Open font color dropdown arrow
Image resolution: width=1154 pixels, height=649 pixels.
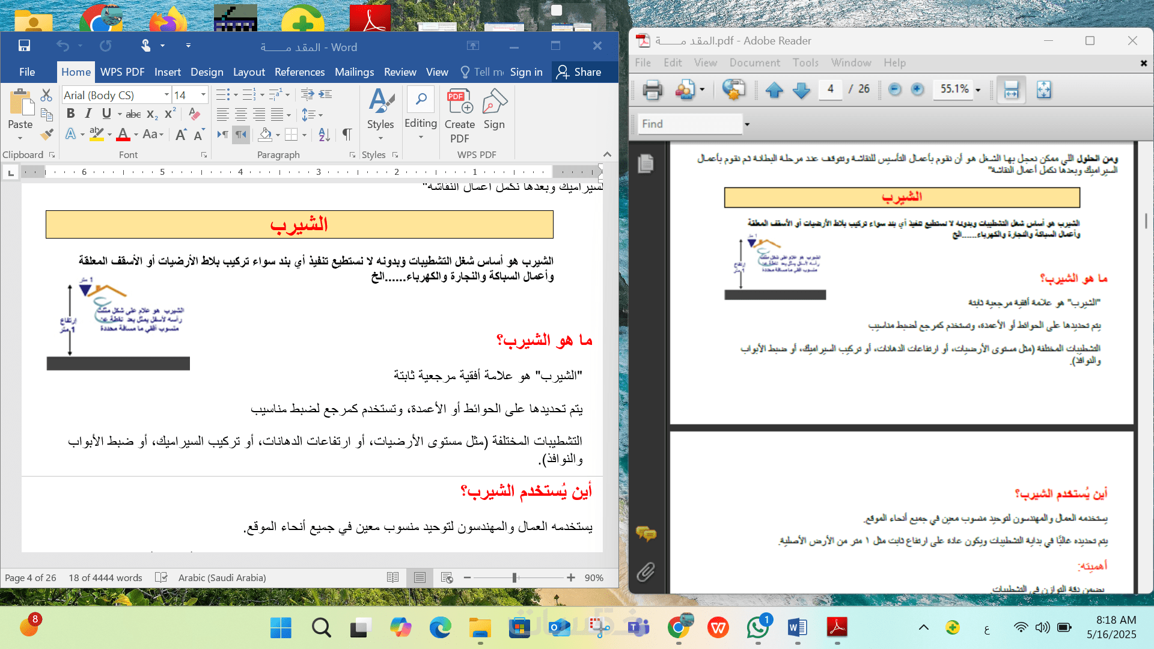tap(136, 135)
